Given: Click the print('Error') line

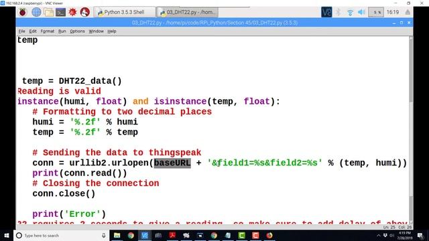Looking at the screenshot, I should tap(69, 214).
